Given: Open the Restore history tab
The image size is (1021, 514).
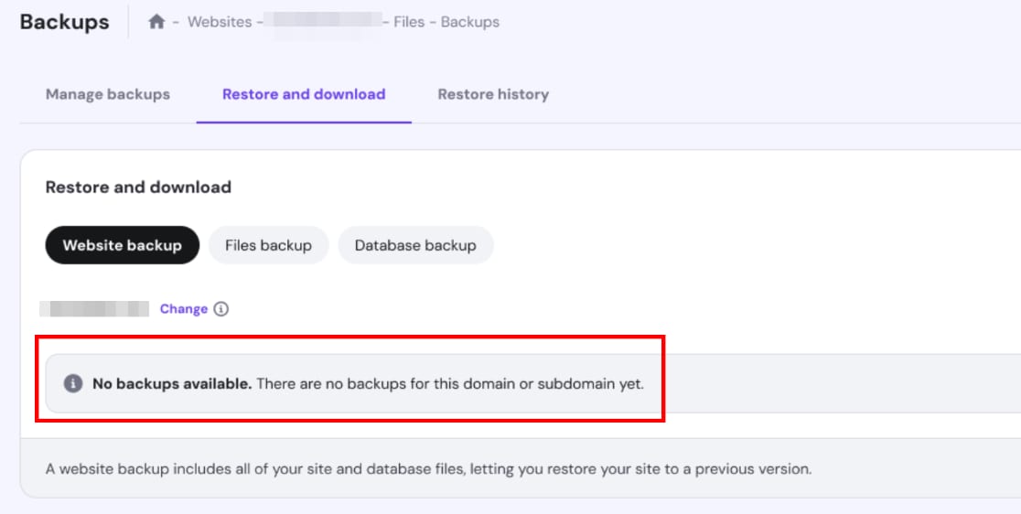Looking at the screenshot, I should pos(493,94).
